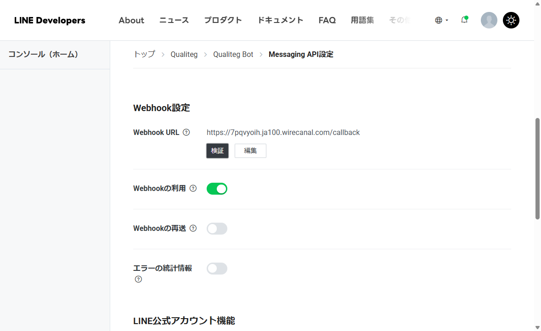This screenshot has height=331, width=541.
Task: Click the LINE公式アカウント機能 heading
Action: [184, 320]
